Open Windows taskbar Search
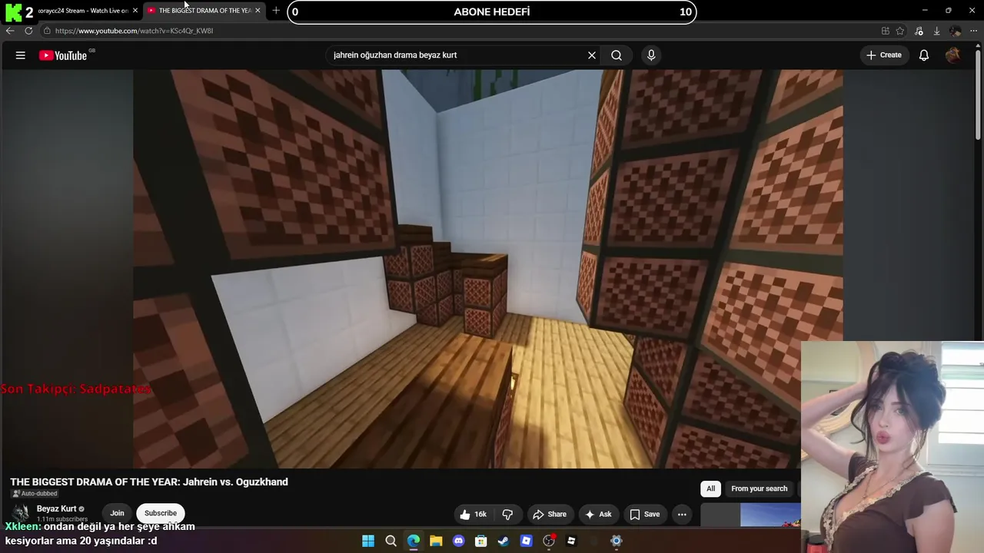The image size is (984, 553). [391, 541]
